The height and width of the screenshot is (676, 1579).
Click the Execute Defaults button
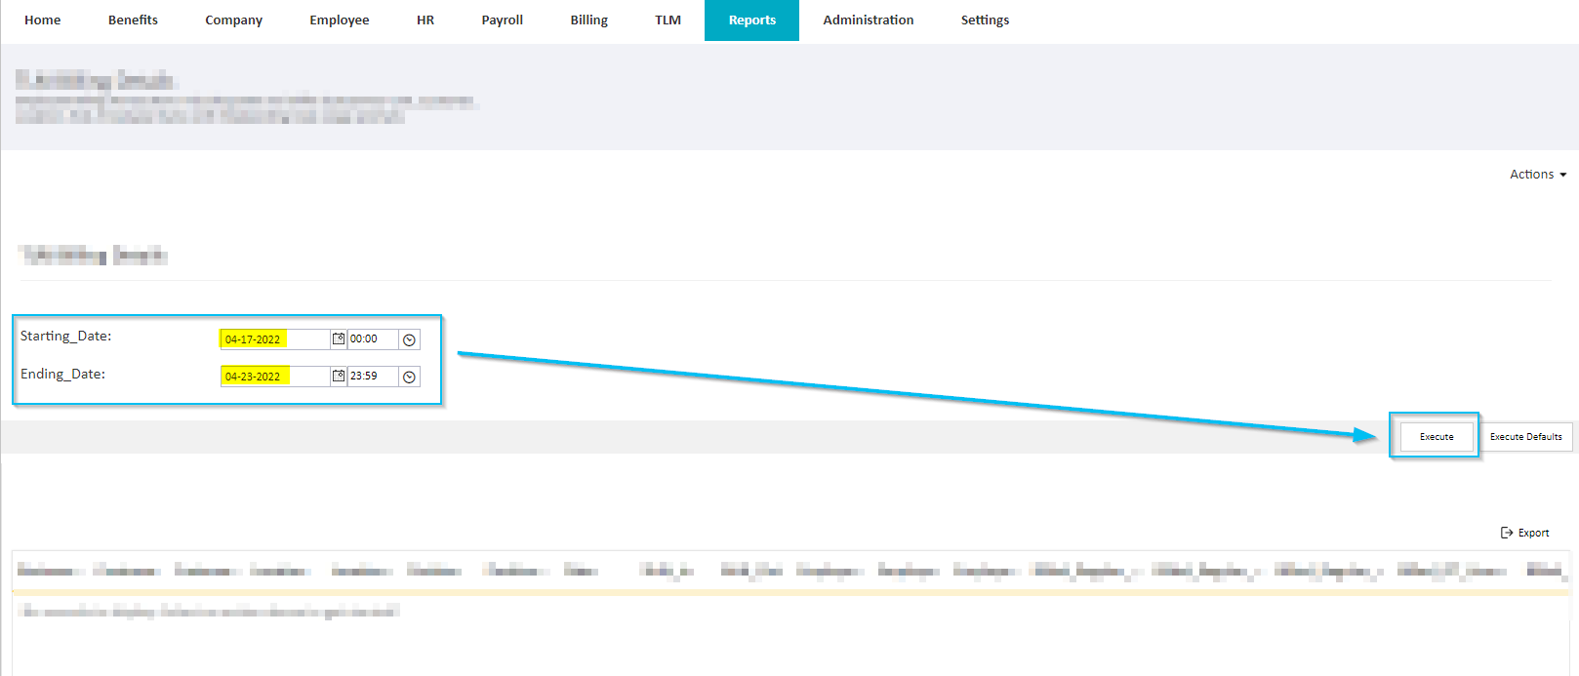pos(1526,437)
